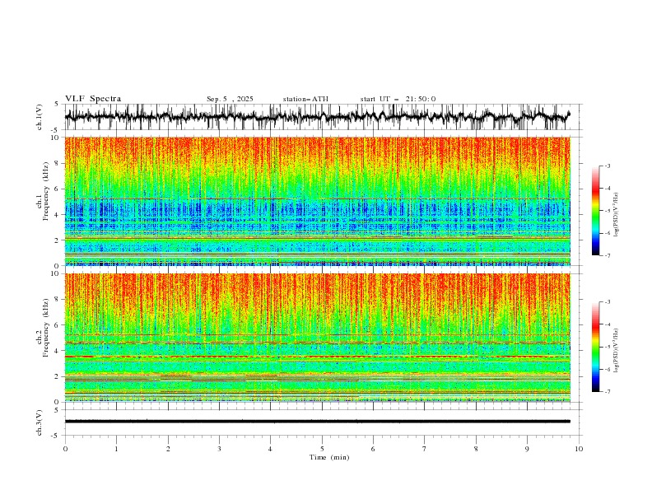Click the "9" tick on the Time axis
652x504 pixels.
[527, 449]
